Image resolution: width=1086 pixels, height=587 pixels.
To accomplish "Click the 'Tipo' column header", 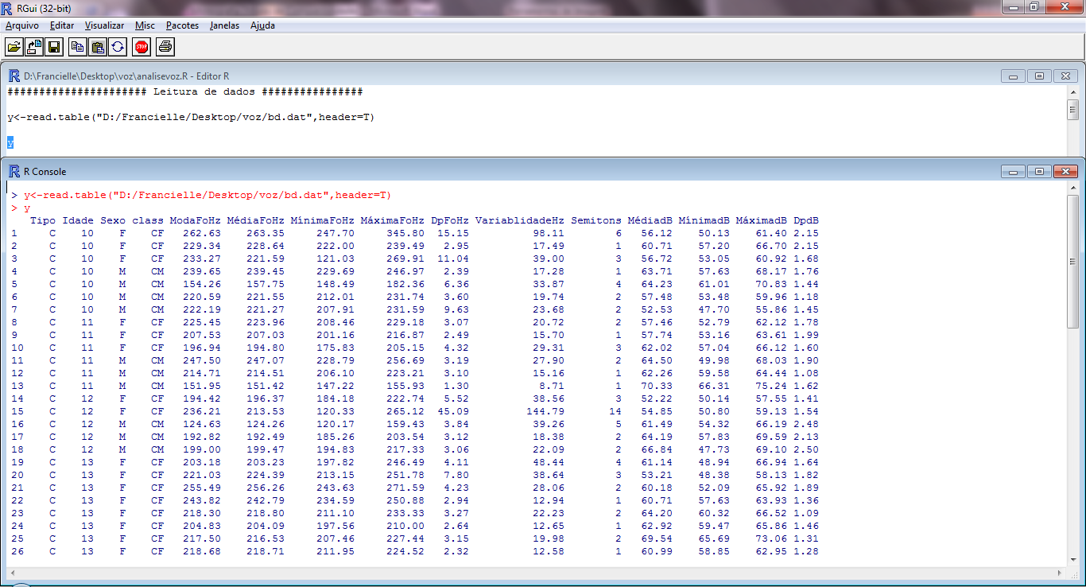I will (x=43, y=220).
